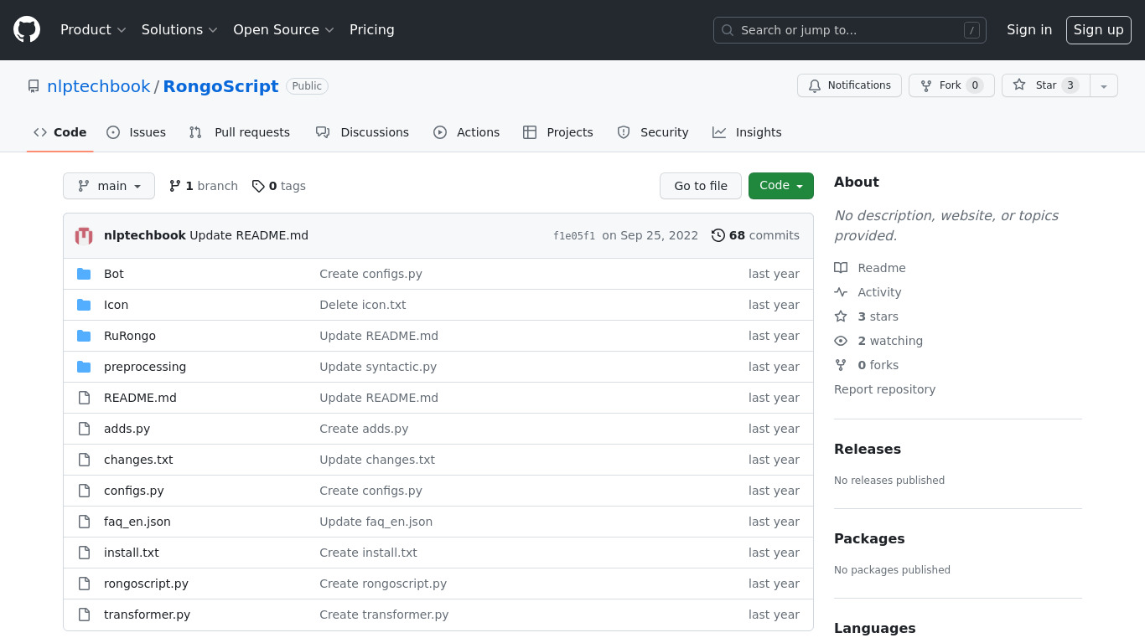Star the RongoScript repository
The height and width of the screenshot is (643, 1145).
pyautogui.click(x=1046, y=85)
